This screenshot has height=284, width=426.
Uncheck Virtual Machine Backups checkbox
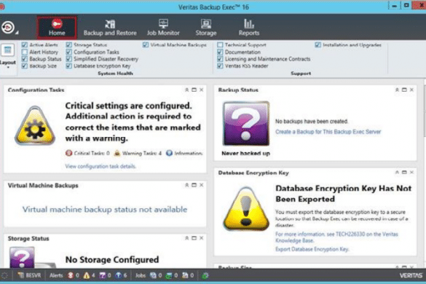coord(146,45)
